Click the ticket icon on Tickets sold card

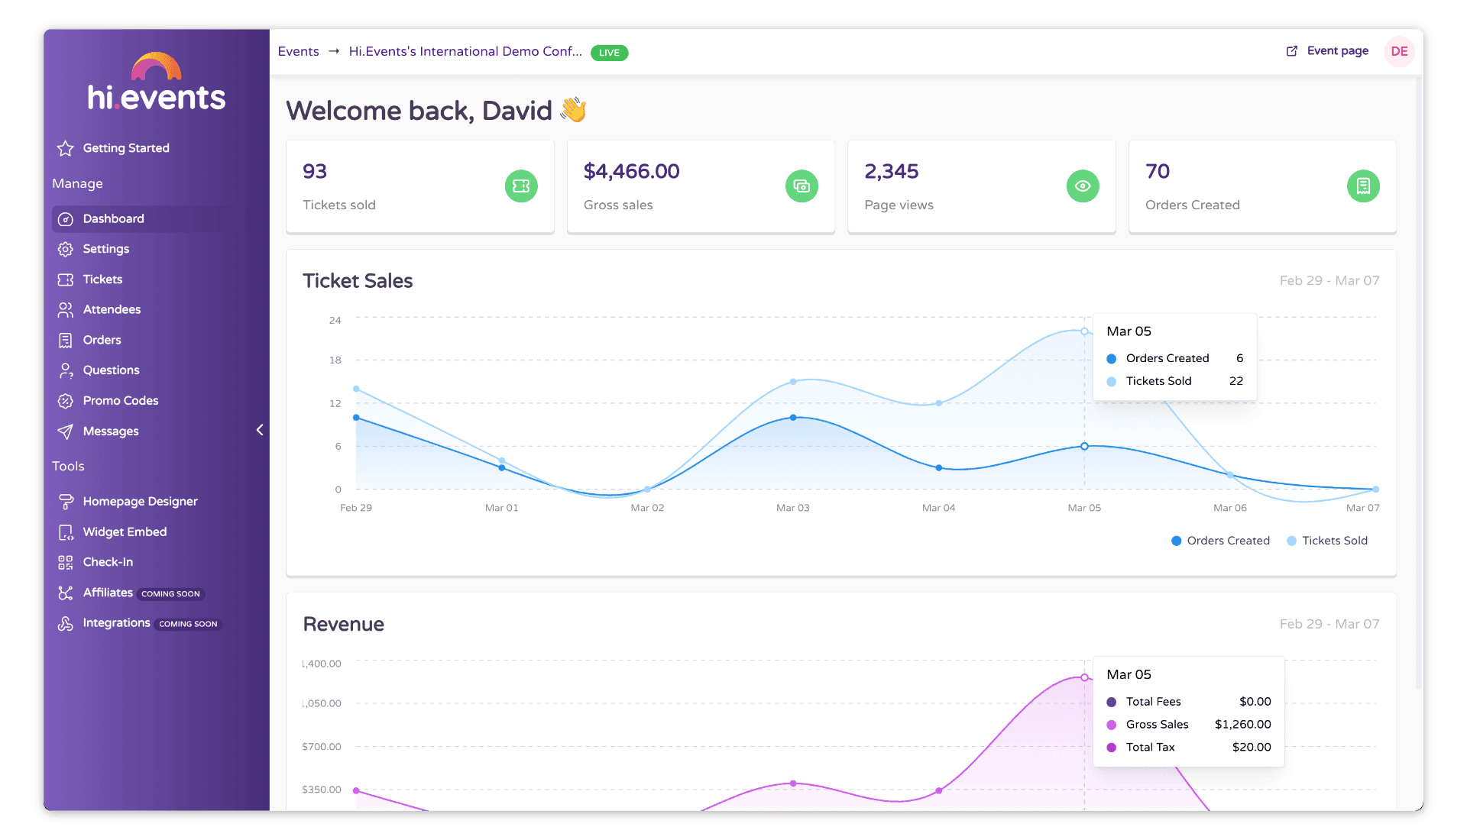(521, 186)
